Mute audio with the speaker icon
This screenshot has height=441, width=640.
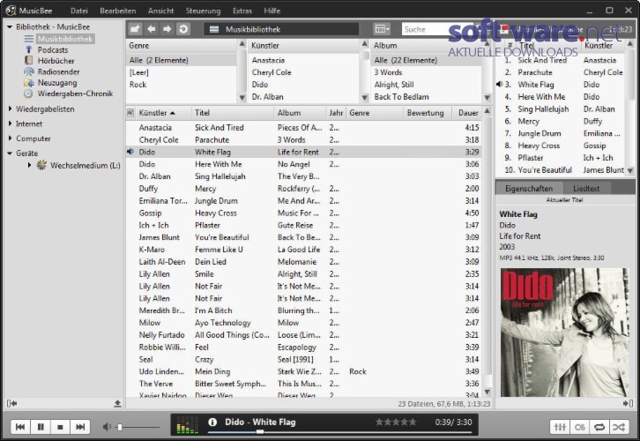[x=107, y=427]
